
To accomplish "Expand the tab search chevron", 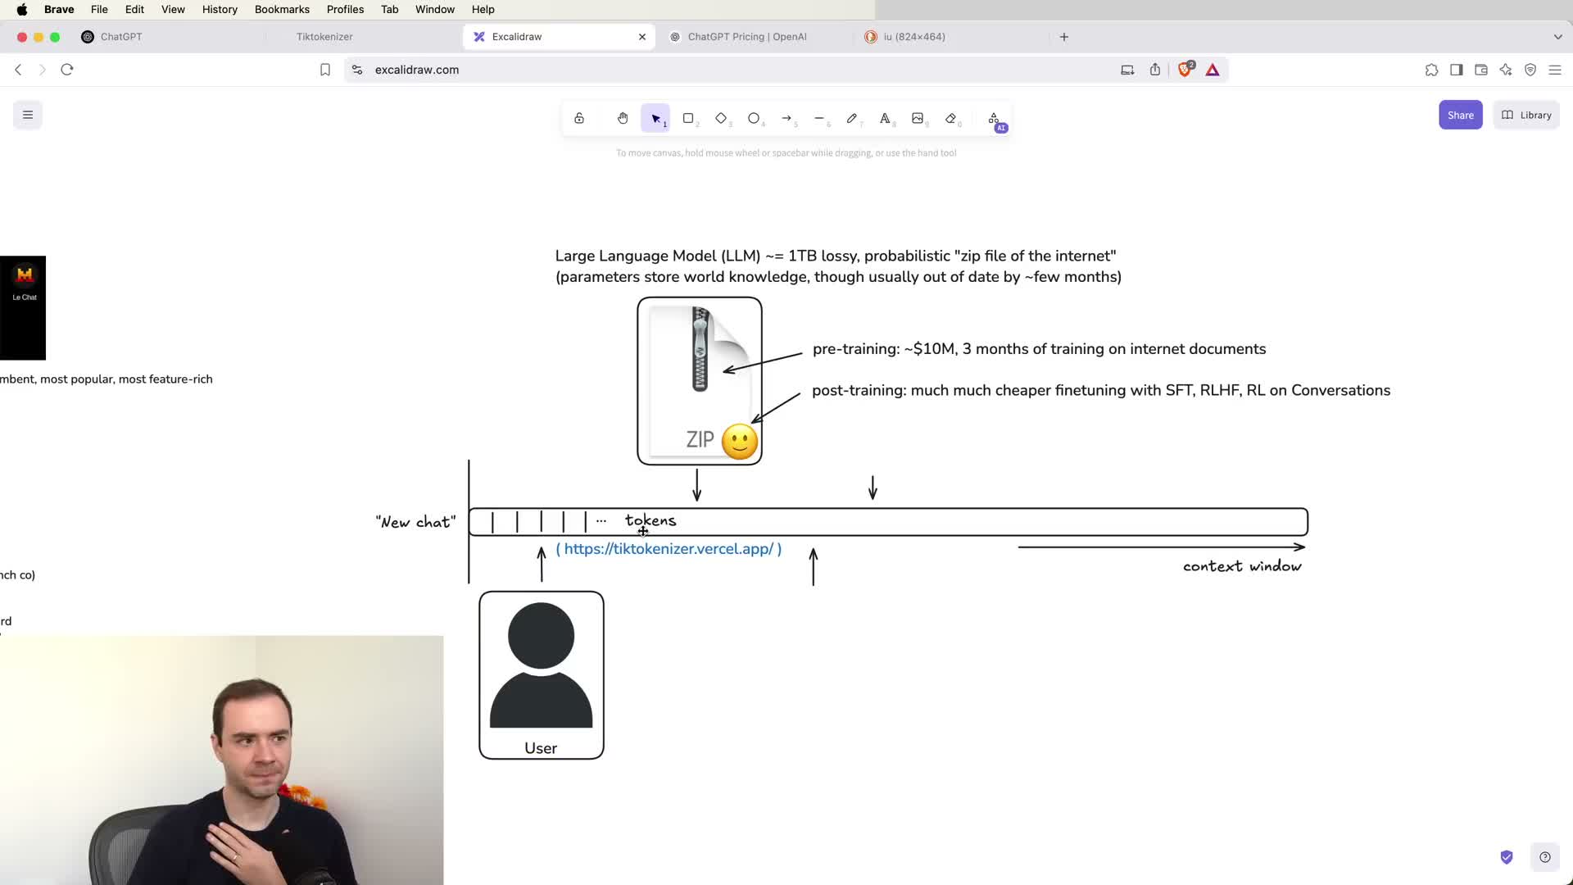I will click(1557, 37).
